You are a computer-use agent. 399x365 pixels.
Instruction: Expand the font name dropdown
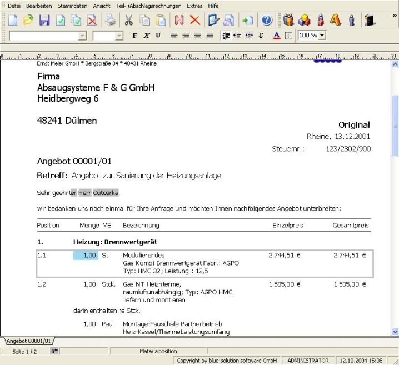pyautogui.click(x=82, y=36)
